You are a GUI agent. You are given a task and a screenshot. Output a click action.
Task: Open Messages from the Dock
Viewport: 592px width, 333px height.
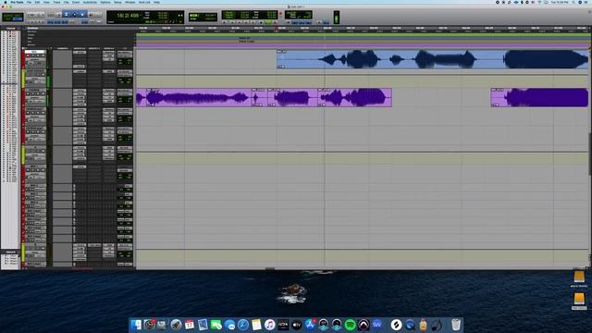coord(229,325)
